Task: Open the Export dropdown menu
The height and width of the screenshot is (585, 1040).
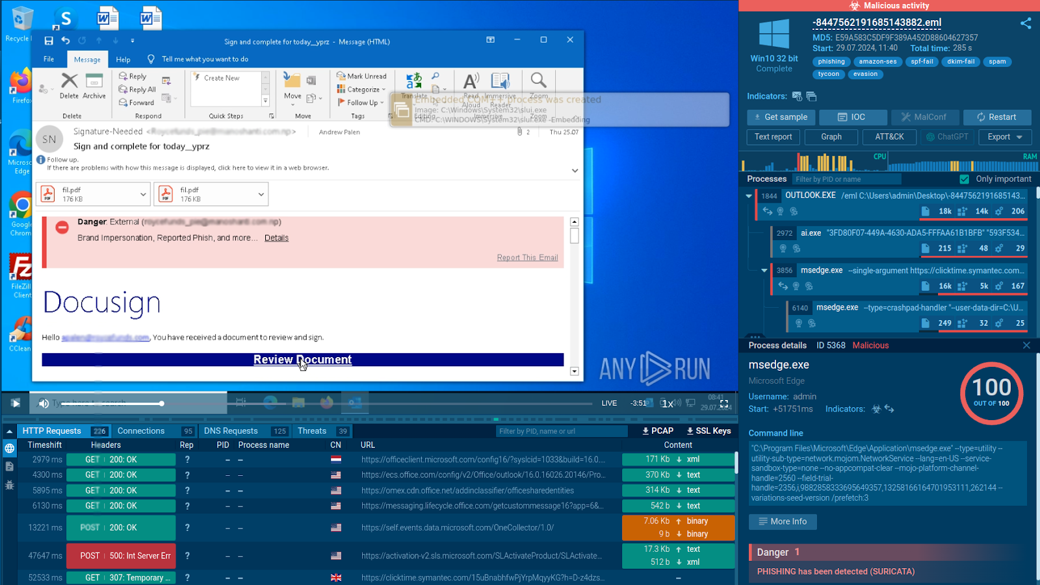Action: pyautogui.click(x=1005, y=137)
